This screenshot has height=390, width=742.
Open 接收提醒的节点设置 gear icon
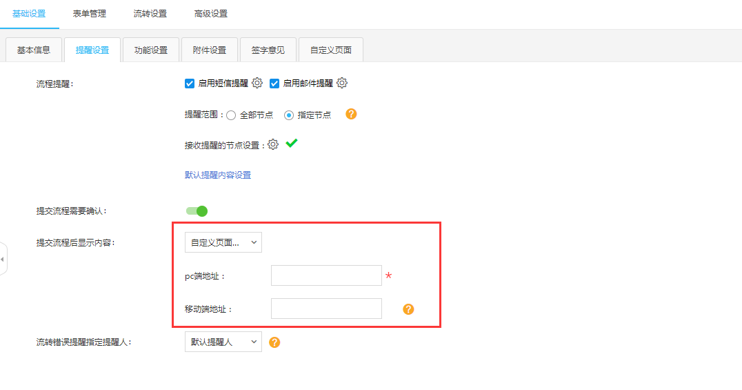[x=273, y=144]
